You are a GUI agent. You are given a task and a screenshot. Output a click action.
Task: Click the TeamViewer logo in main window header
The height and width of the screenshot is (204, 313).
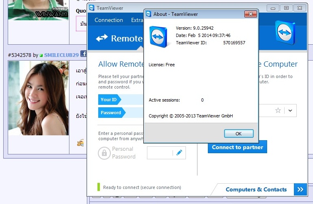click(x=285, y=32)
